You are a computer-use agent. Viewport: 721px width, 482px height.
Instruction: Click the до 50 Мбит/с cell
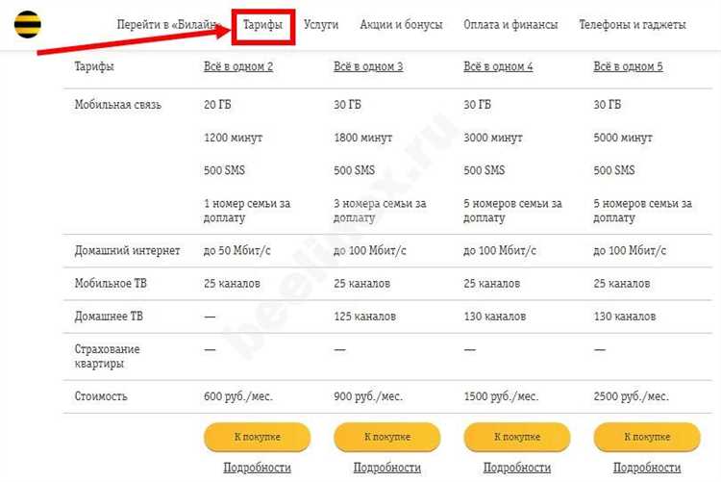point(237,250)
